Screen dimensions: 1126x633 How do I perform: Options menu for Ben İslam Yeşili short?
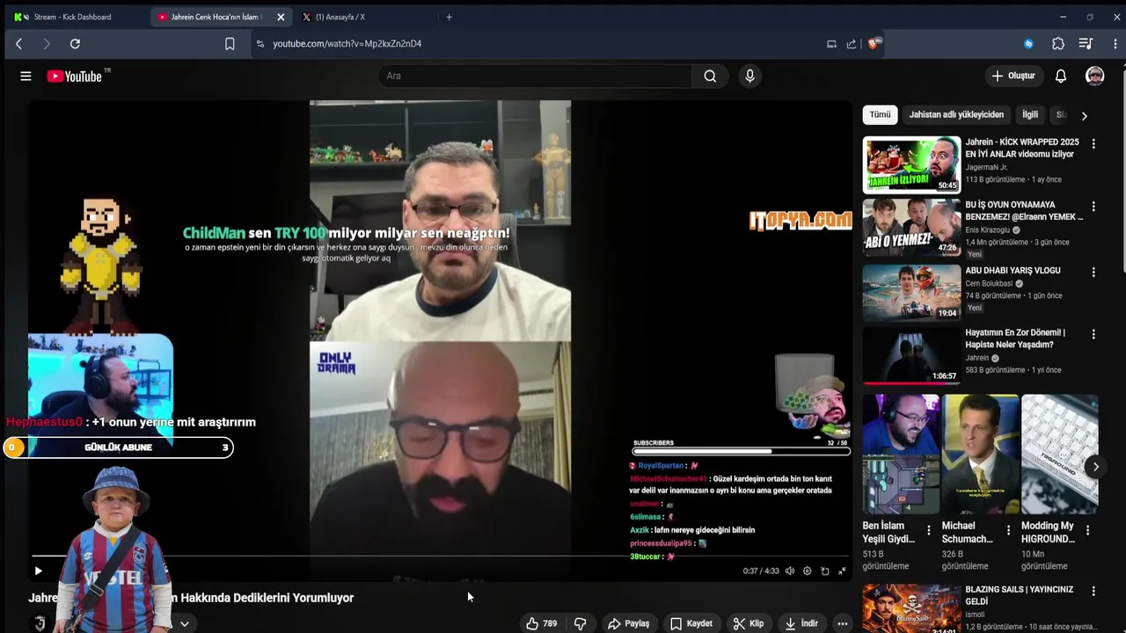coord(929,530)
